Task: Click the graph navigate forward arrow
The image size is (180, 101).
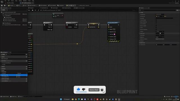Action: (35, 10)
